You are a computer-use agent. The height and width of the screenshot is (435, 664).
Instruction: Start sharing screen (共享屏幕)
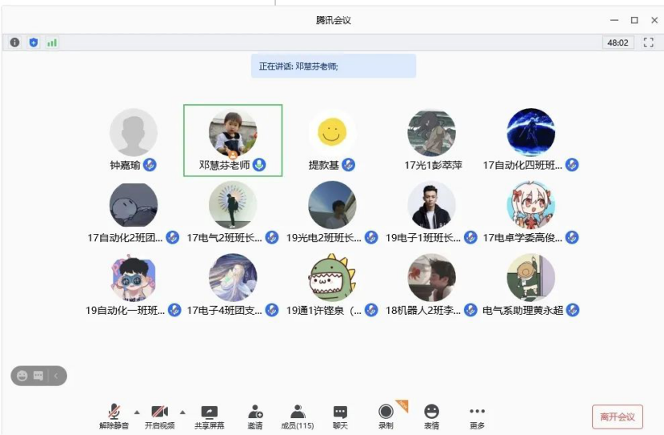coord(209,416)
